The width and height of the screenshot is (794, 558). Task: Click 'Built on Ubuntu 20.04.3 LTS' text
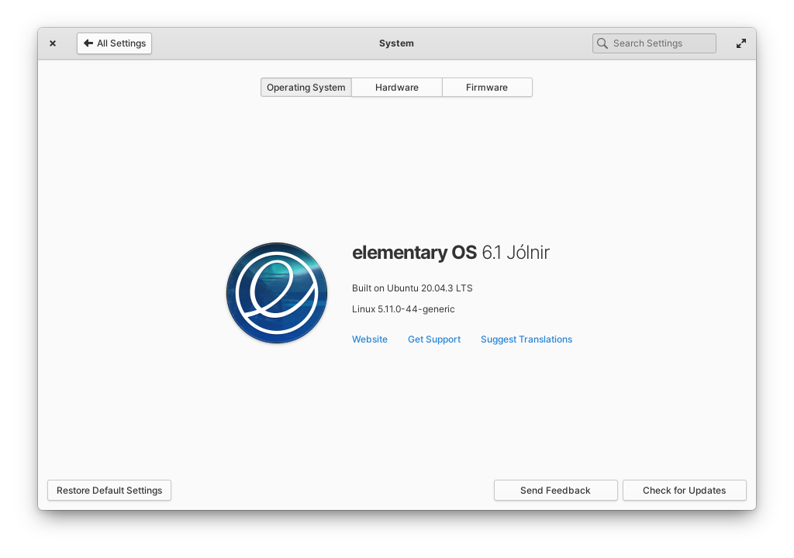413,288
